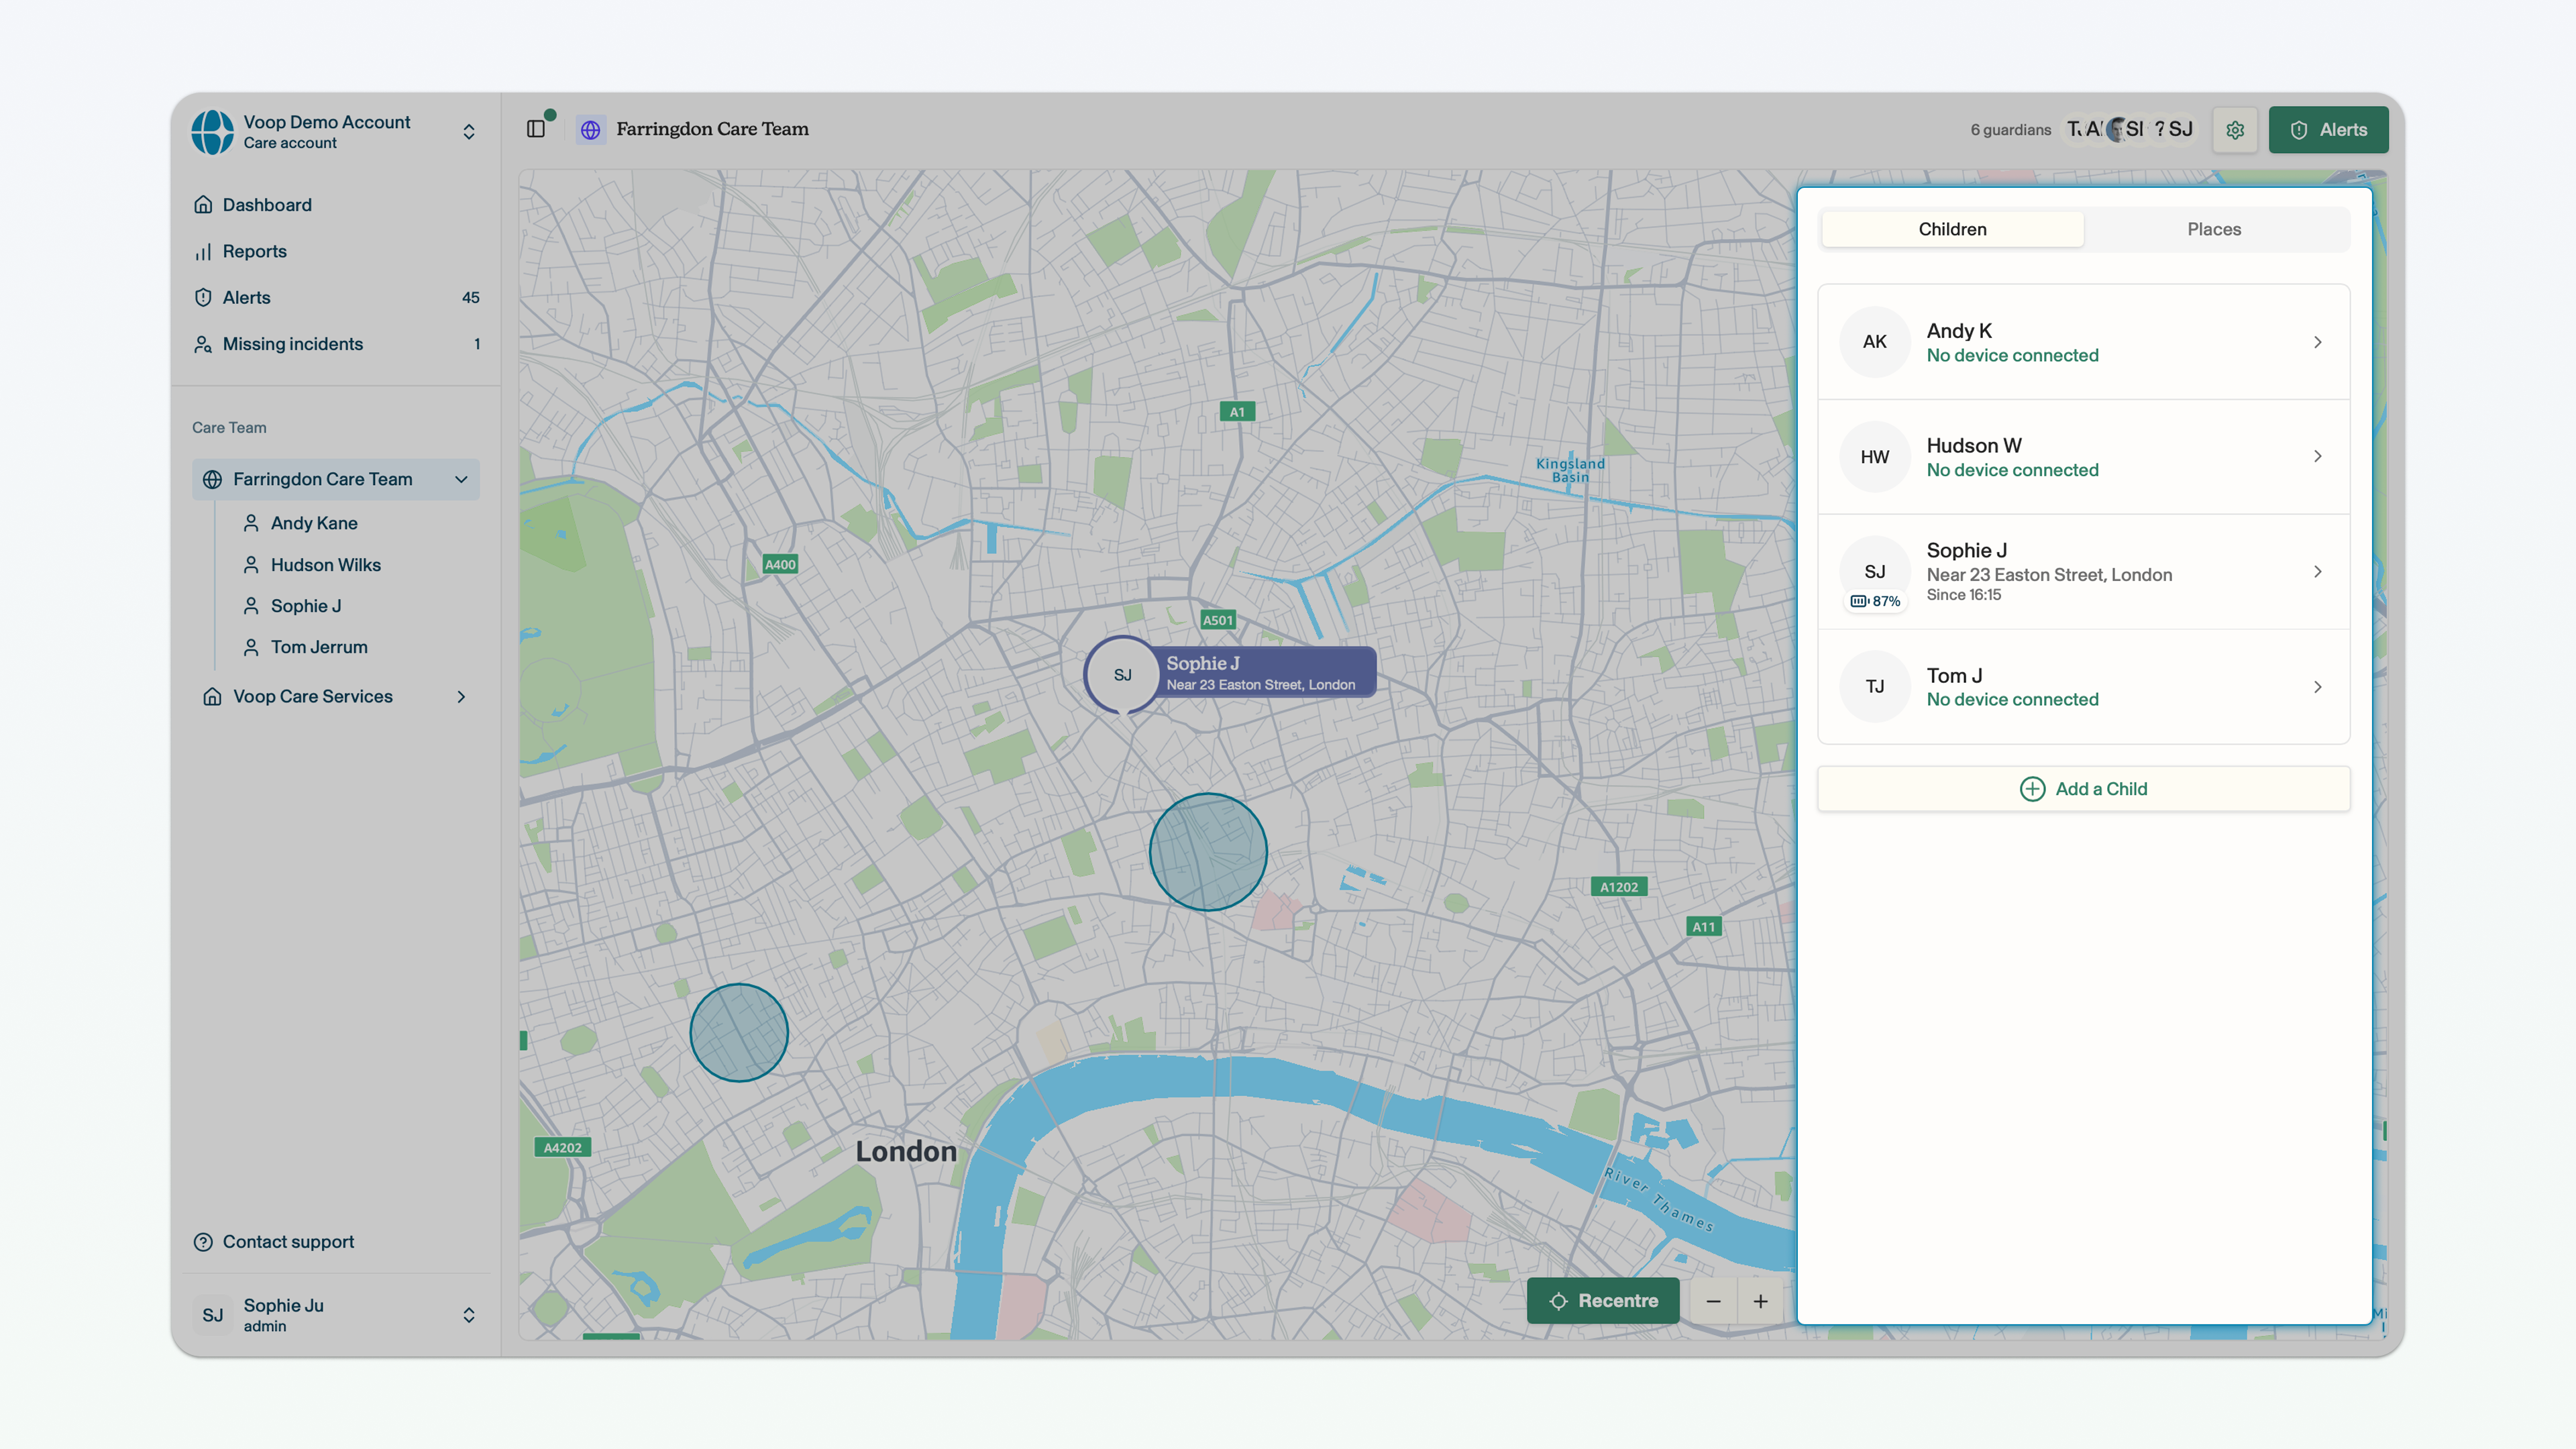Switch to the Places tab
The width and height of the screenshot is (2576, 1449).
point(2214,229)
